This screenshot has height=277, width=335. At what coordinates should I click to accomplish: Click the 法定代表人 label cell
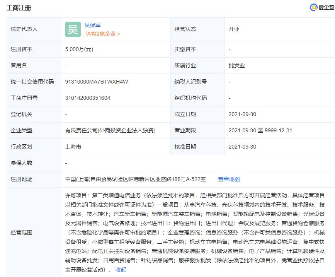pos(24,29)
